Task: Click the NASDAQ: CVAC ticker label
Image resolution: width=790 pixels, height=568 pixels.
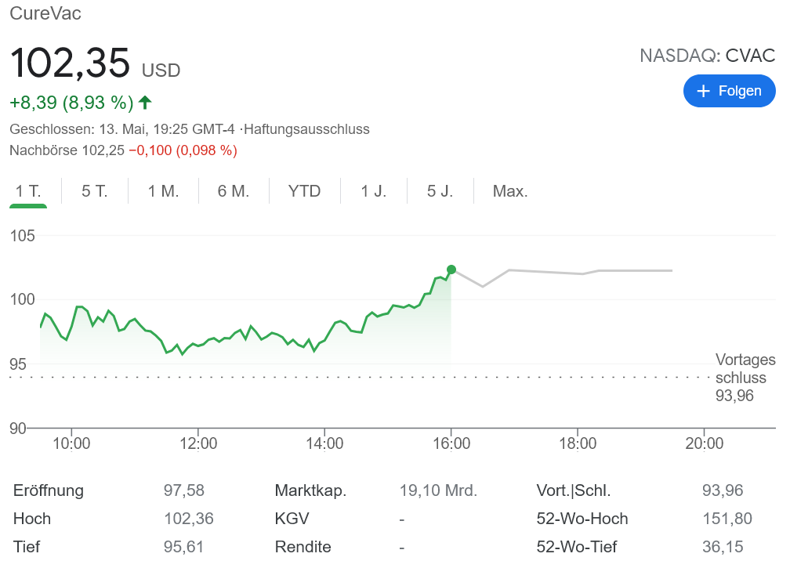Action: [x=707, y=56]
